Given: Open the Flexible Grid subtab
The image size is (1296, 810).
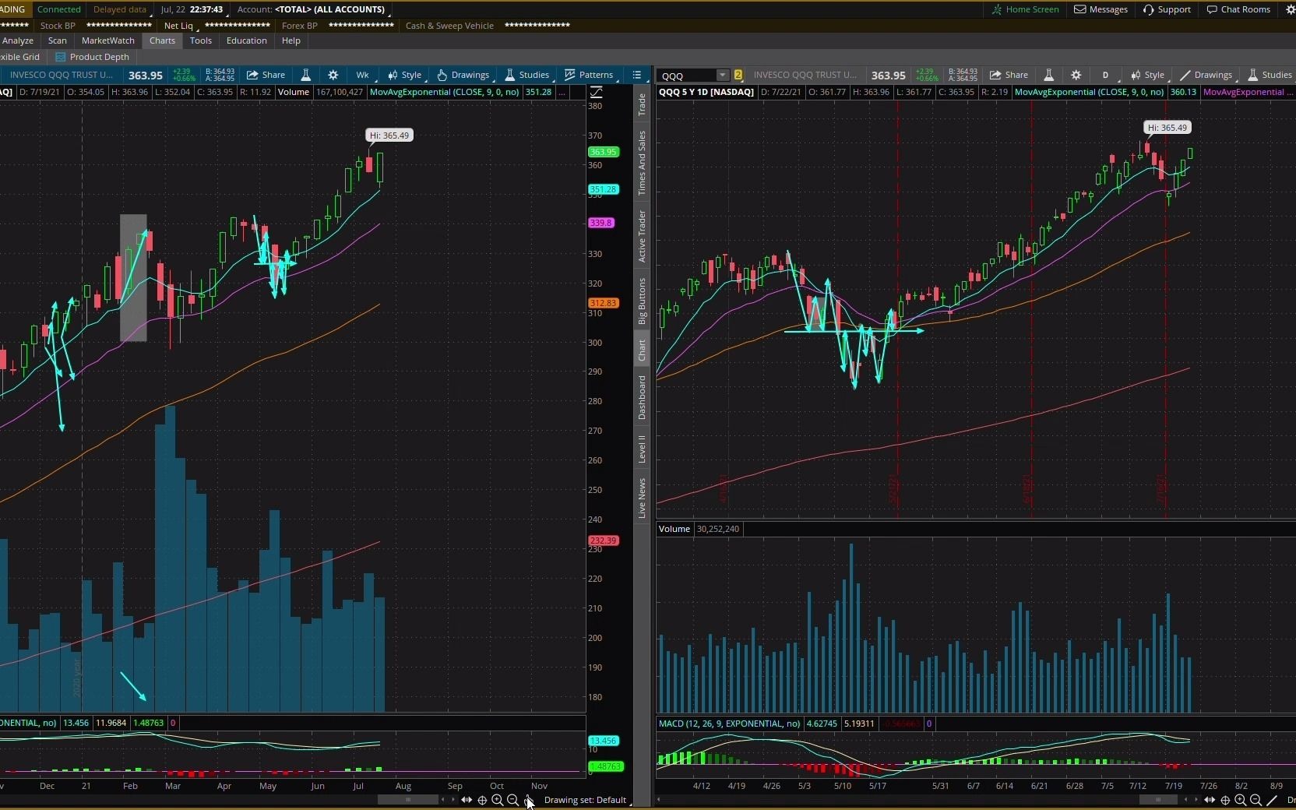Looking at the screenshot, I should (19, 57).
